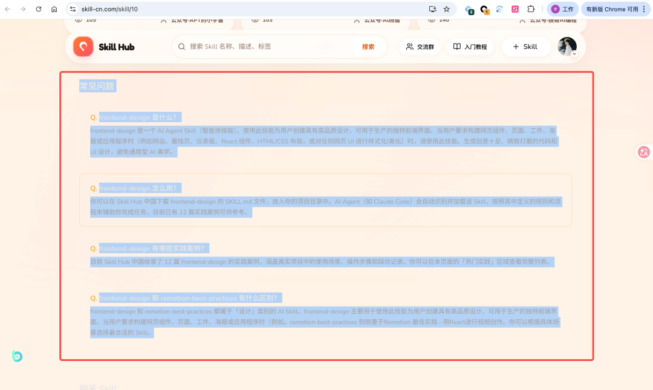Click the Skill Hub logo icon
The height and width of the screenshot is (390, 653).
(x=83, y=47)
